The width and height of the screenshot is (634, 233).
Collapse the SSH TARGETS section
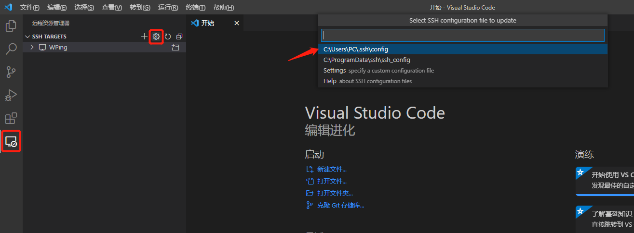27,37
